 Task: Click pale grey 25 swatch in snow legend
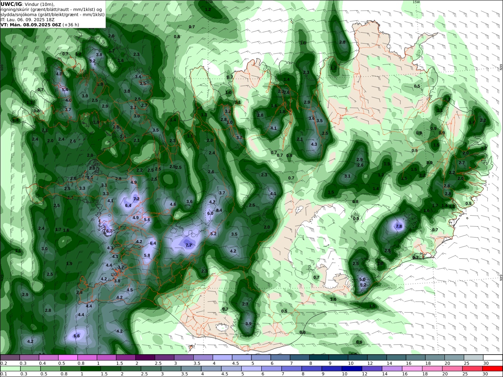[x=473, y=357]
